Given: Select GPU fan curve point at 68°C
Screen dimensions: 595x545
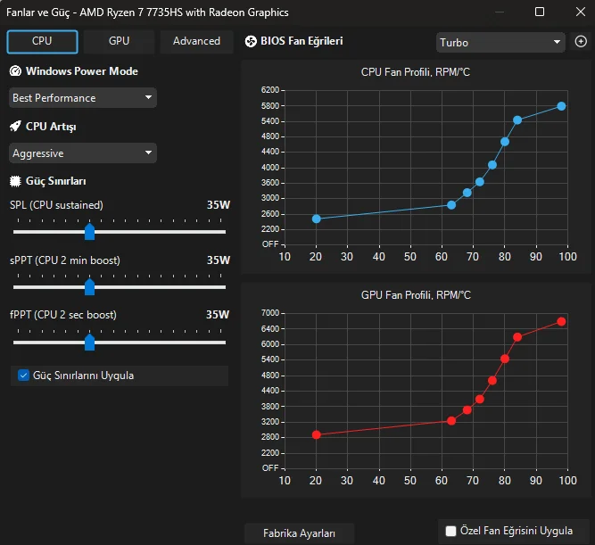Looking at the screenshot, I should pyautogui.click(x=467, y=410).
